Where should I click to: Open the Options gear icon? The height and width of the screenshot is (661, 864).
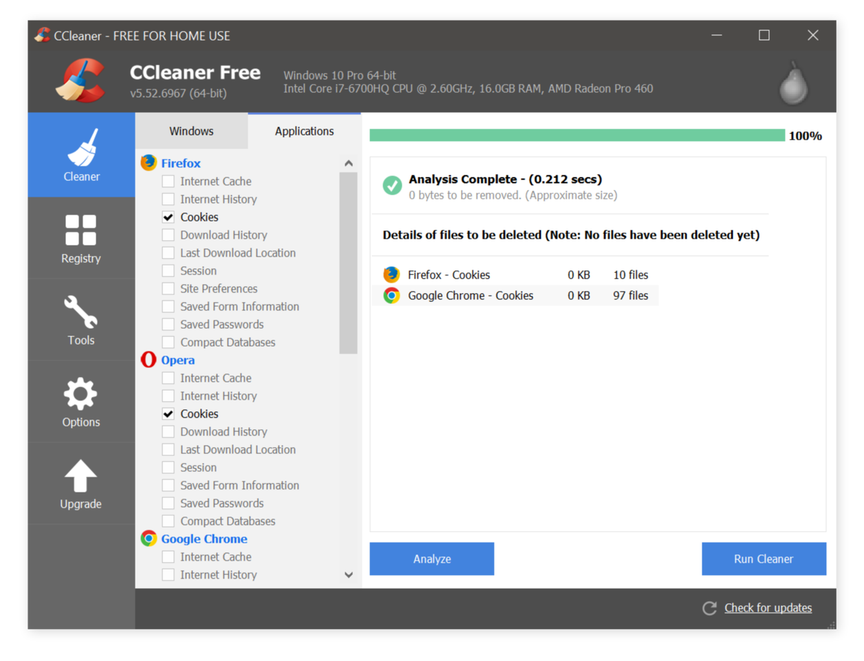(x=80, y=393)
